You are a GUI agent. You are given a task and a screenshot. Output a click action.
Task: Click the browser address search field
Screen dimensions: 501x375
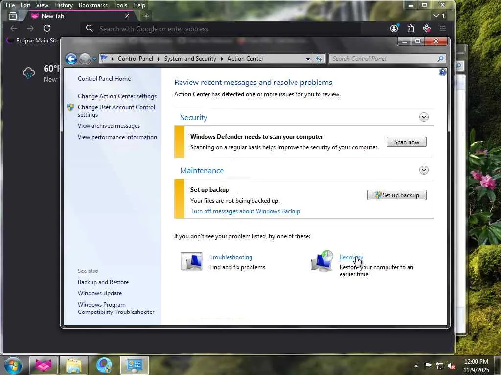tap(221, 29)
